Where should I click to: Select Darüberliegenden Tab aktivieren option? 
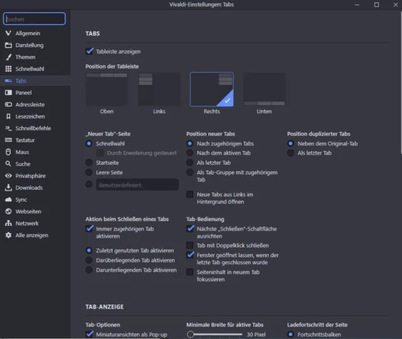[89, 260]
